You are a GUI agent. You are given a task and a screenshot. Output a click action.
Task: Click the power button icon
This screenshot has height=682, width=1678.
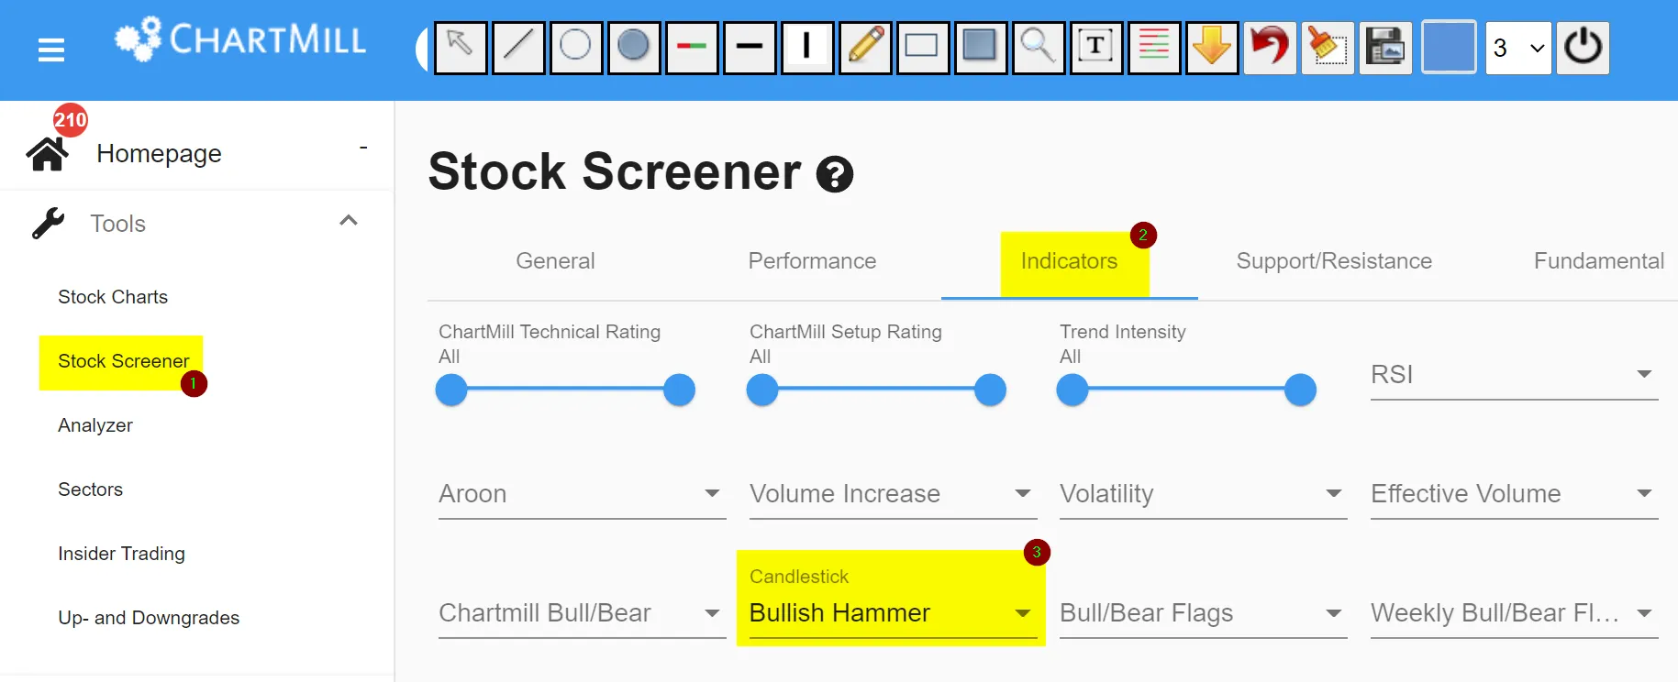point(1583,47)
